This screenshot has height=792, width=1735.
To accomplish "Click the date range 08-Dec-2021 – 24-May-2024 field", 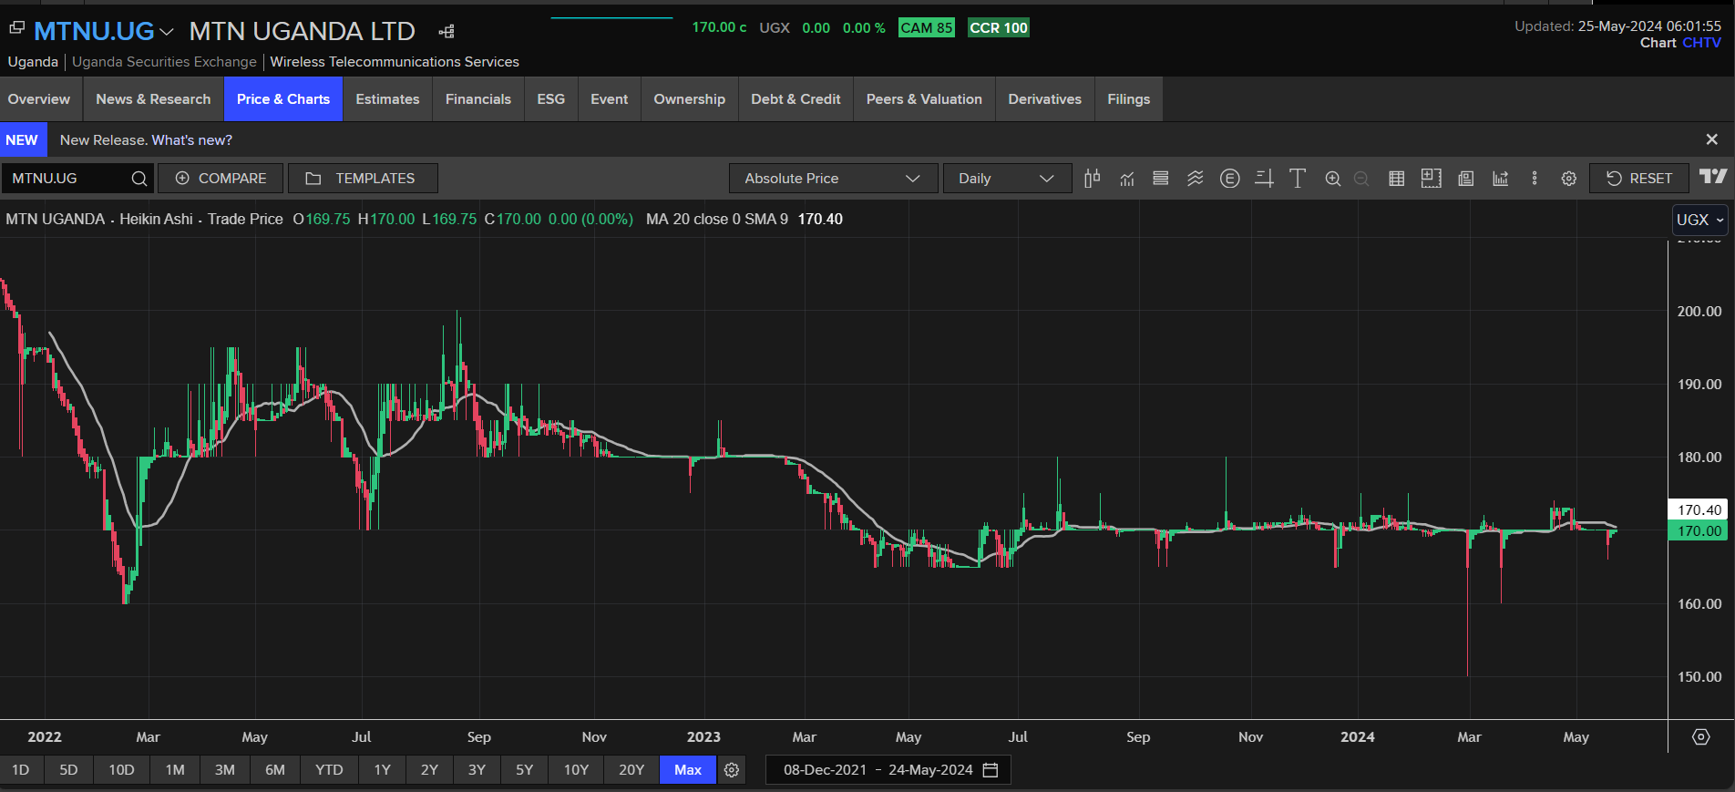I will coord(888,770).
